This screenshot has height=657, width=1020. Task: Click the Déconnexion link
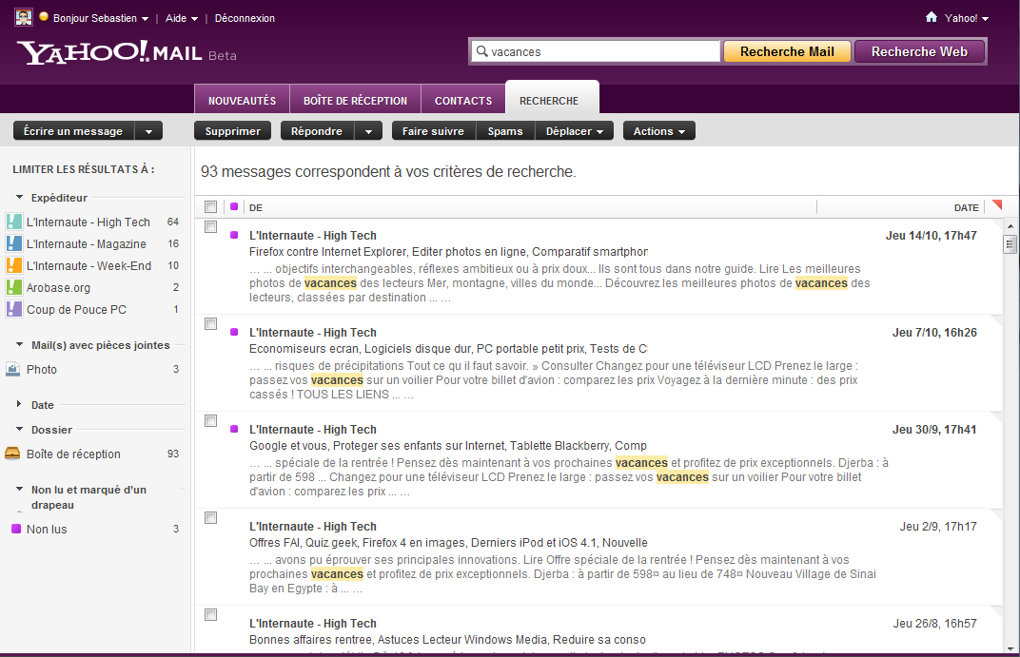coord(245,18)
